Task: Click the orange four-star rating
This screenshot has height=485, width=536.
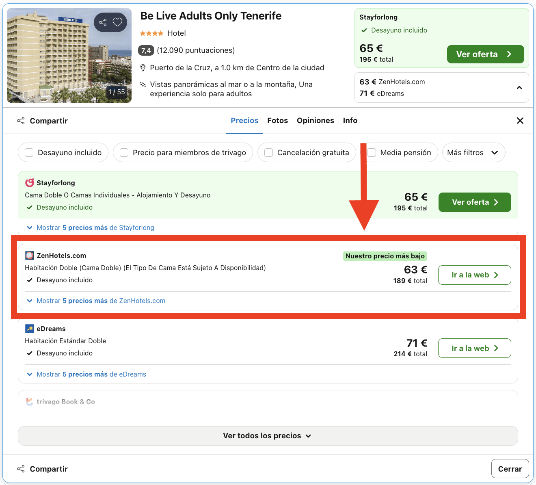Action: [152, 33]
